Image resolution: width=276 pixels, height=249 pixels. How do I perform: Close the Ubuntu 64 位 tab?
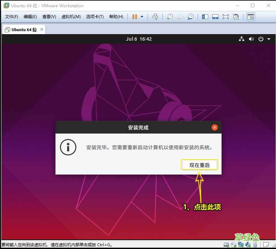(x=42, y=29)
